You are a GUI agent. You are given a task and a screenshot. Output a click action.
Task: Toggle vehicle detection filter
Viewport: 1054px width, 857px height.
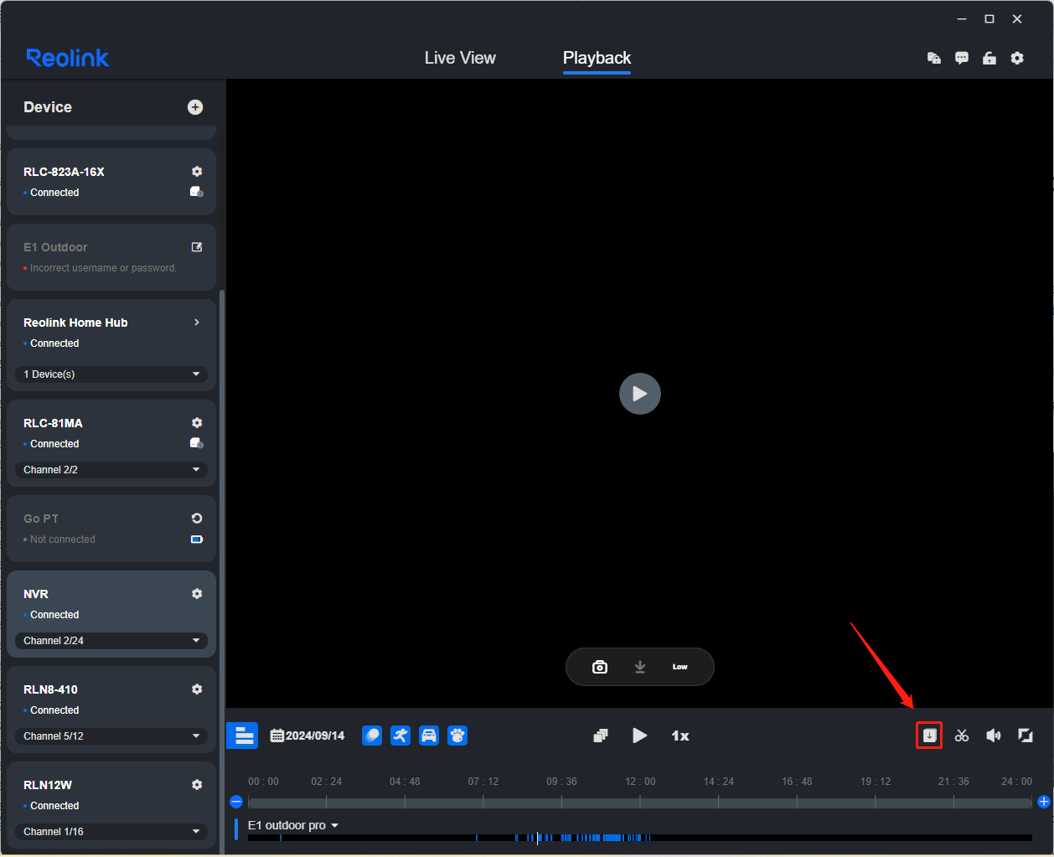[429, 736]
